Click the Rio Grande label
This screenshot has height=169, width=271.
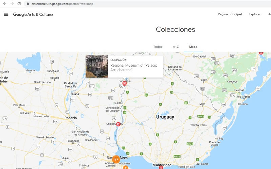tap(244, 97)
